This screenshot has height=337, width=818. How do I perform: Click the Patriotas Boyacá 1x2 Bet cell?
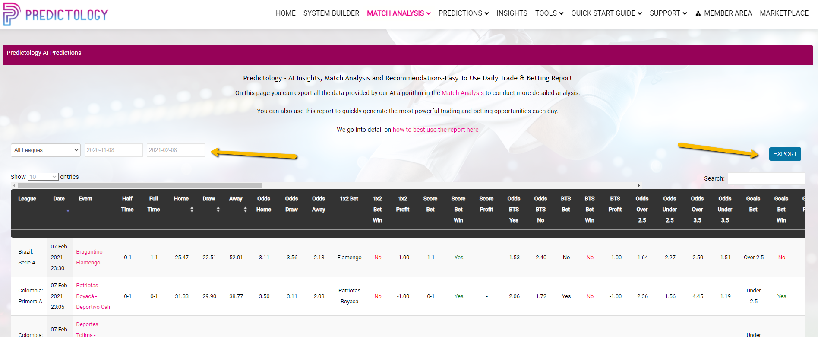349,296
